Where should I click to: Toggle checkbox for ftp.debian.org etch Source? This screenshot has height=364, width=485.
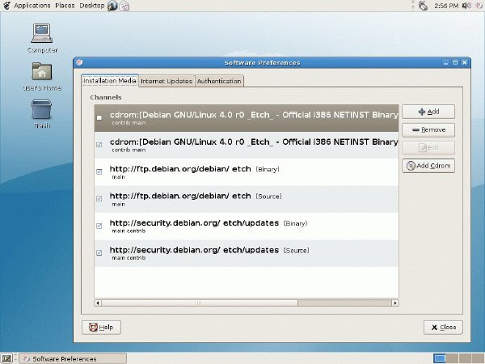(x=99, y=198)
